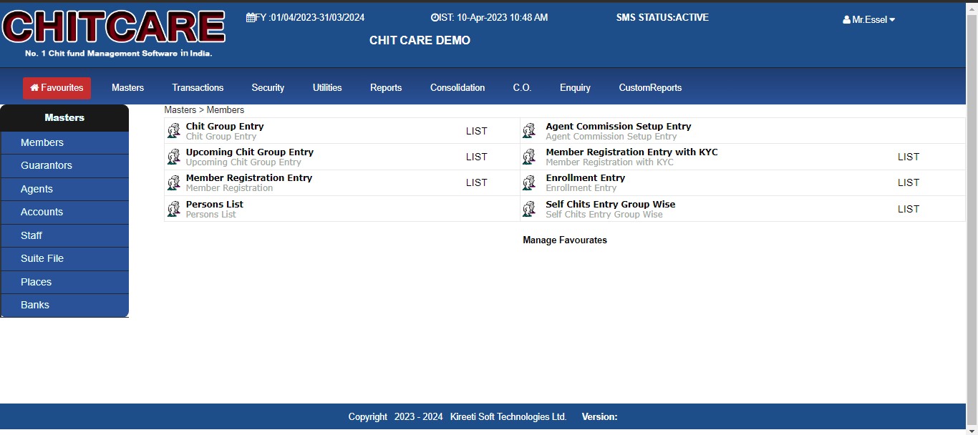Click the Agent Commission Setup Entry icon
The height and width of the screenshot is (435, 978).
[529, 131]
